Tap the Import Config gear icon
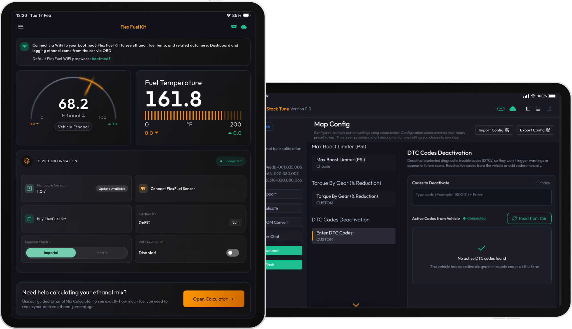Screen dimensions: 572x329 [507, 130]
